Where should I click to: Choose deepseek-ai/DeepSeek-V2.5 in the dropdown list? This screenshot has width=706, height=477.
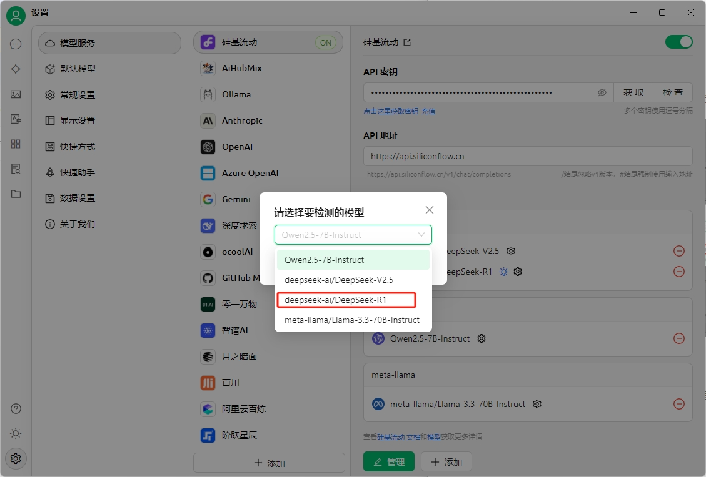[x=353, y=280]
